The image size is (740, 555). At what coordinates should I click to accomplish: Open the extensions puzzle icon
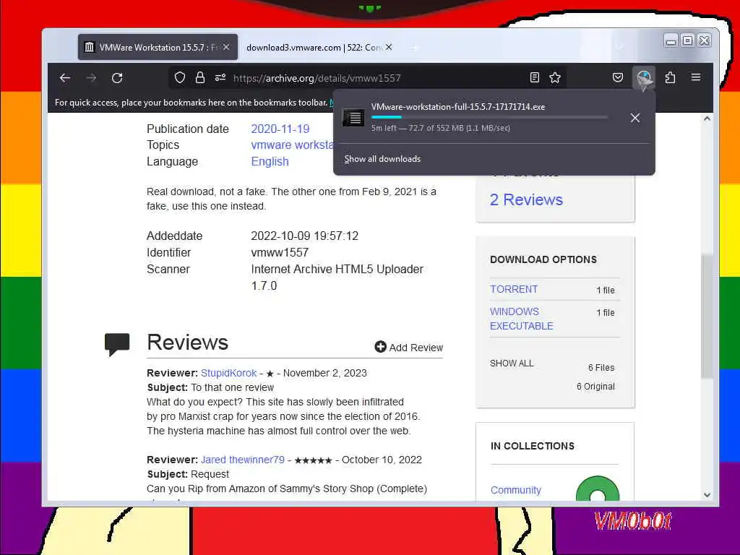[x=670, y=77]
